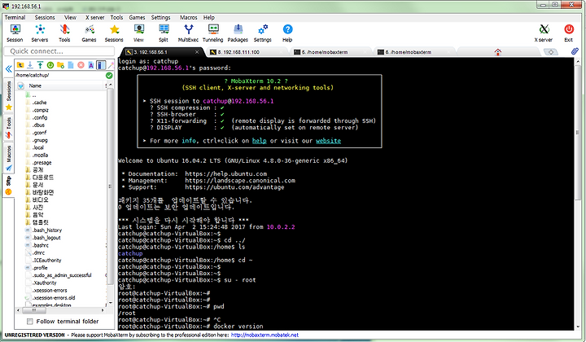586x342 pixels.
Task: Select the .profile file
Action: 40,268
